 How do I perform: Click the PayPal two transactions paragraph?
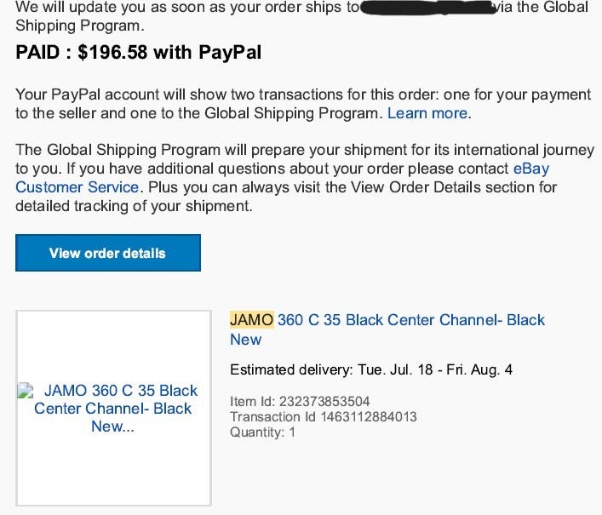(303, 104)
